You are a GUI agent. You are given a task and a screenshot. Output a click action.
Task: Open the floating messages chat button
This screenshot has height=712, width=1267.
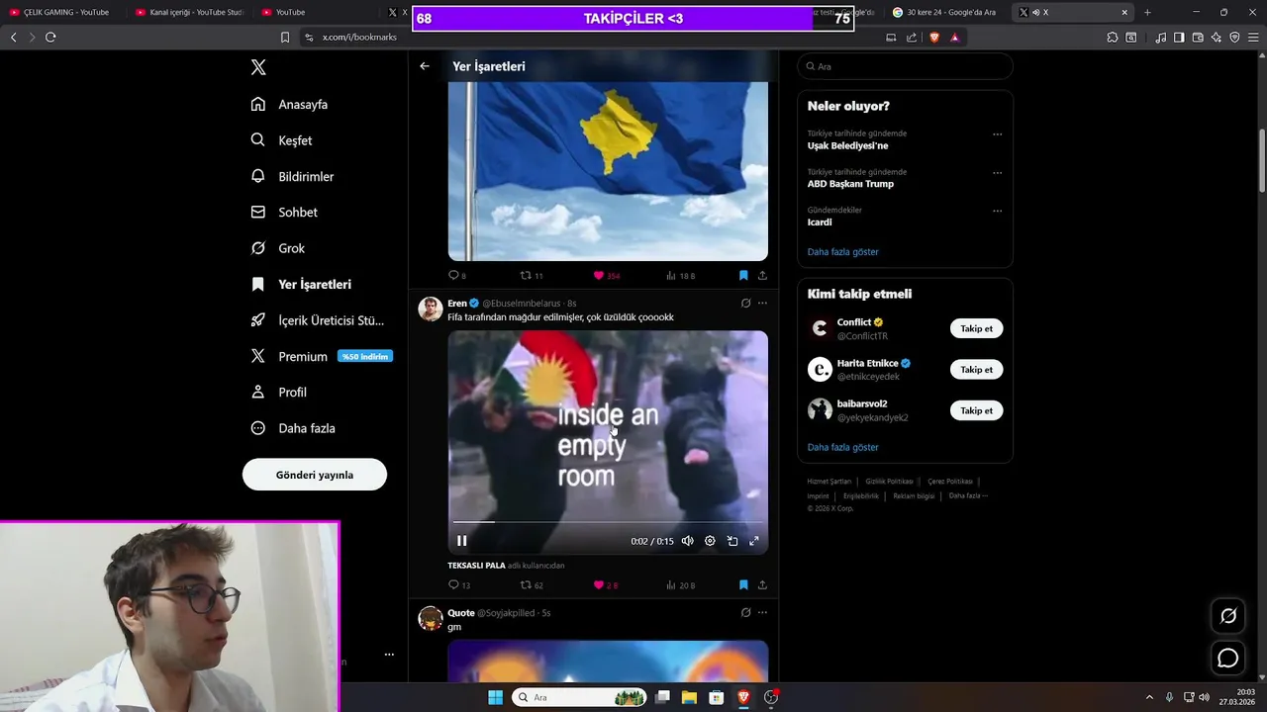[1228, 659]
